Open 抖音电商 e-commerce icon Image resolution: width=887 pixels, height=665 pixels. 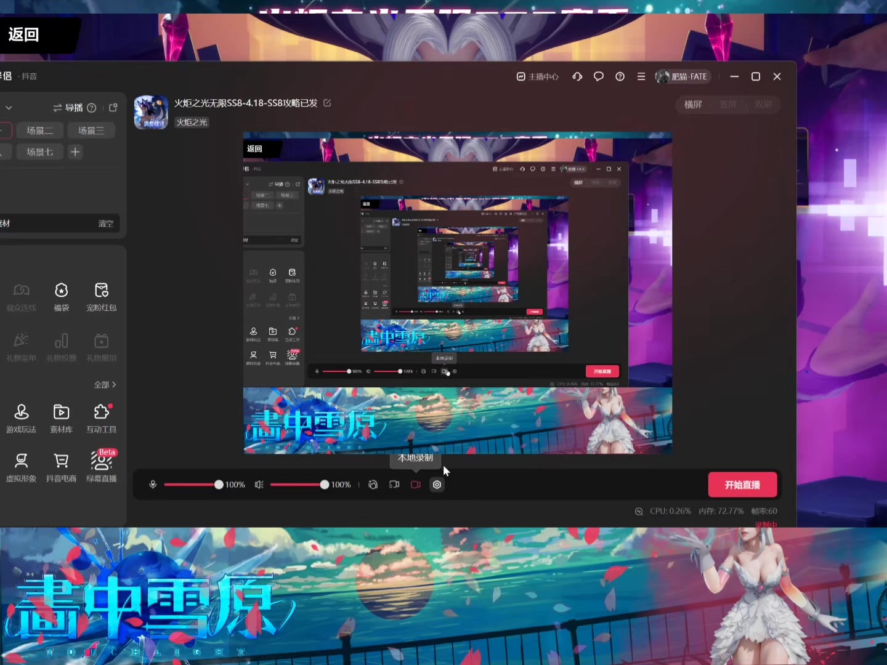[61, 467]
